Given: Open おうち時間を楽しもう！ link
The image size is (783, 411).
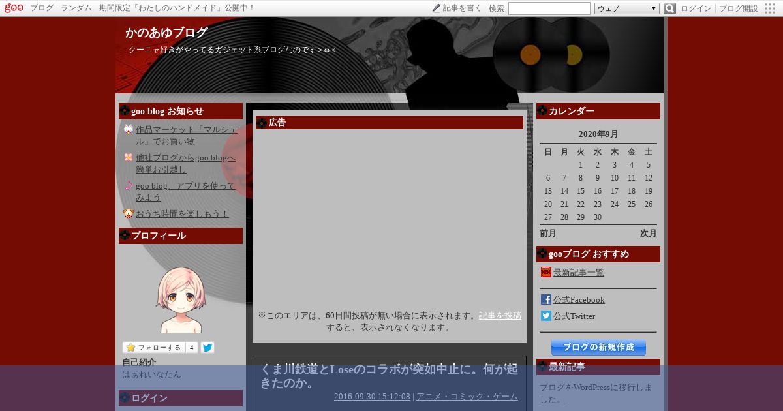Looking at the screenshot, I should (182, 213).
